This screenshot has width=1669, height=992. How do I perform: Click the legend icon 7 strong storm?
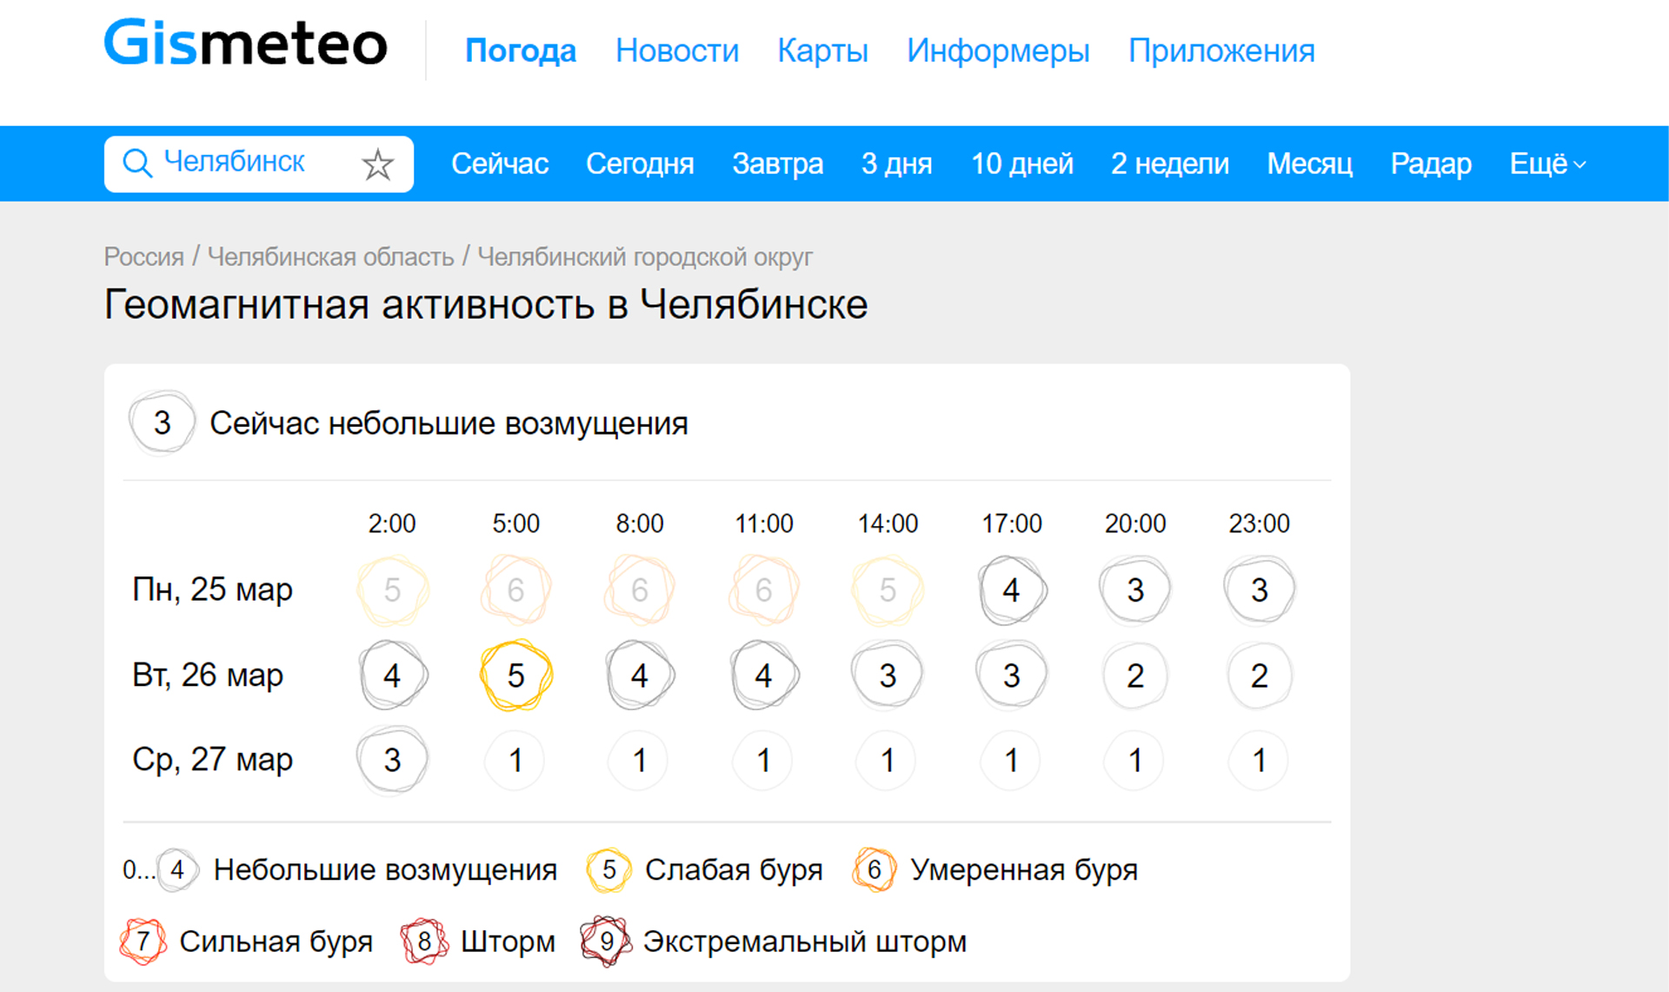(143, 942)
